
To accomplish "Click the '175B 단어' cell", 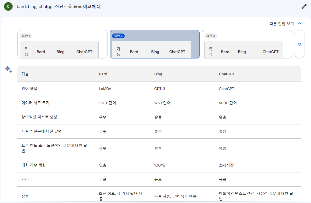I will click(162, 103).
